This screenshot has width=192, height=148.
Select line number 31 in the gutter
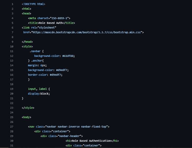(x=12, y=146)
